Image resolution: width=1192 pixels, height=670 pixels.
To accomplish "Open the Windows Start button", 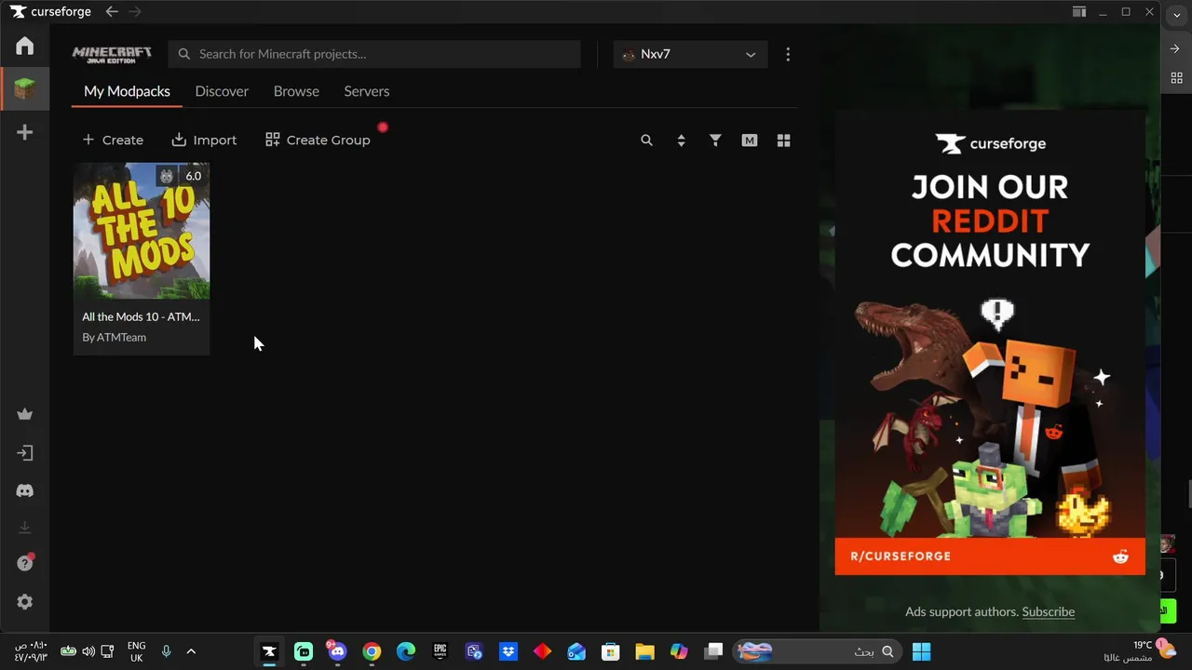I will point(921,651).
